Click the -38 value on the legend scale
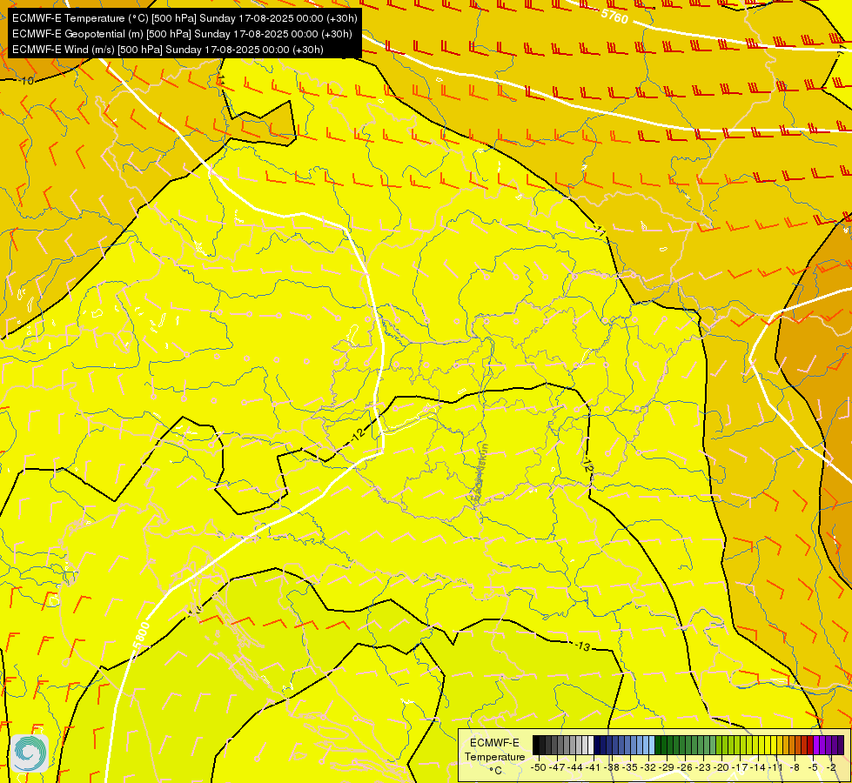The width and height of the screenshot is (852, 783). 611,767
